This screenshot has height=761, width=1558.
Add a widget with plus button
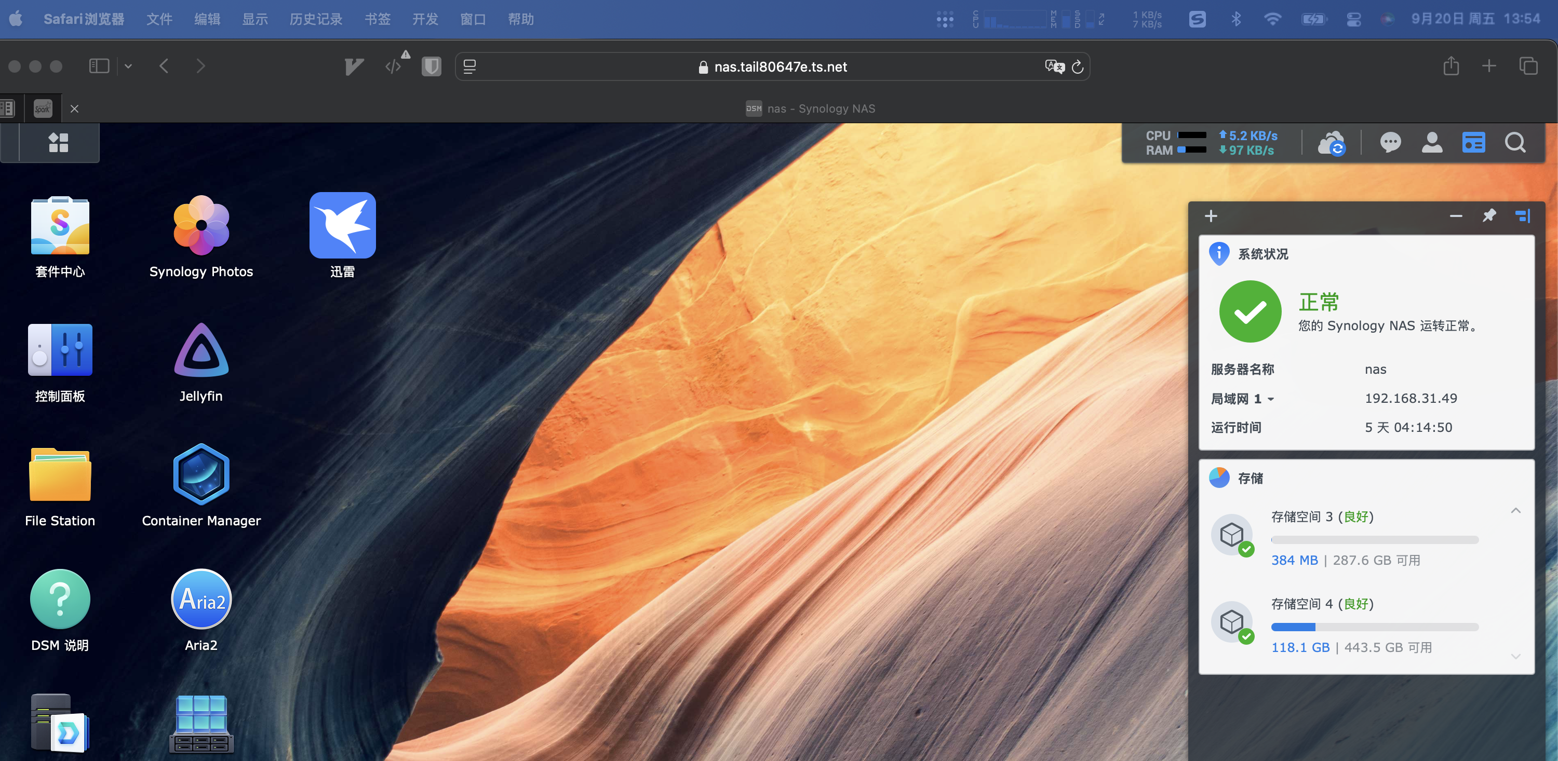tap(1211, 216)
